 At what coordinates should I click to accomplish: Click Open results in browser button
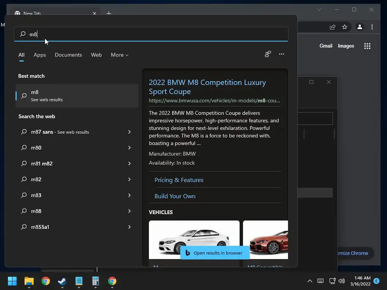215,253
